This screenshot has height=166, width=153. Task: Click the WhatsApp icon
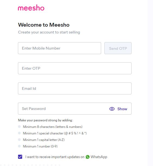88,157
